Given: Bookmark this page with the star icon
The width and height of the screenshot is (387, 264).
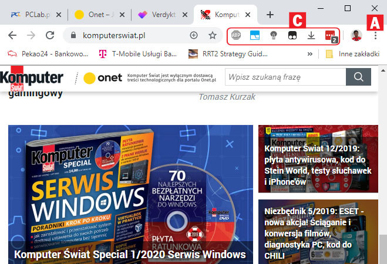Looking at the screenshot, I should pos(212,35).
